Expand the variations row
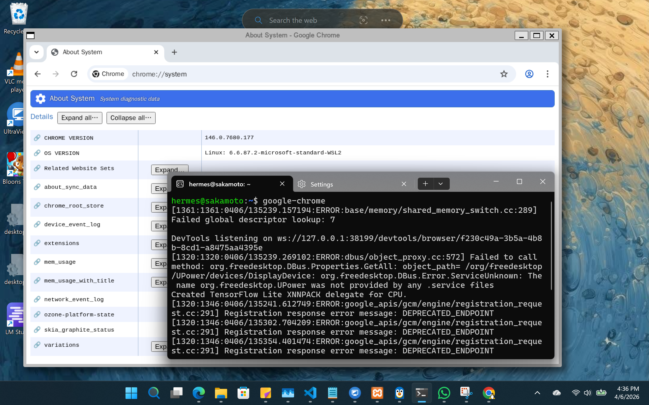The width and height of the screenshot is (649, 405). click(x=159, y=347)
